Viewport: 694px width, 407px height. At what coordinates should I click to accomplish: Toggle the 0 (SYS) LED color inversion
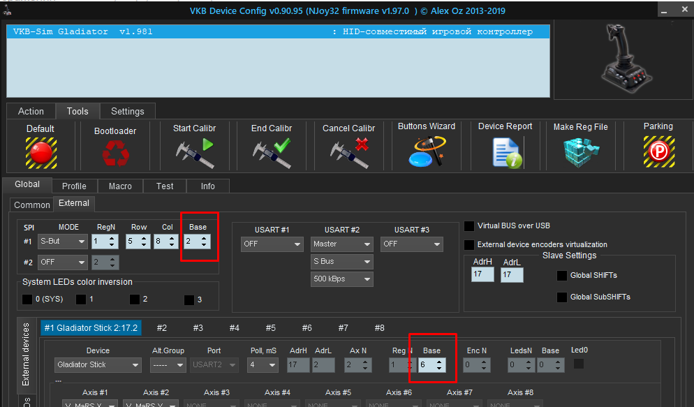click(27, 299)
